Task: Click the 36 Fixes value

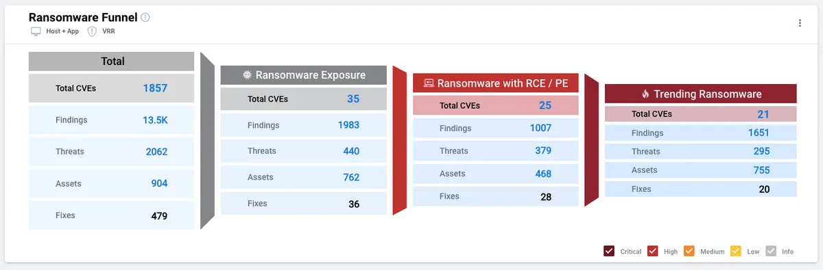Action: [x=354, y=204]
